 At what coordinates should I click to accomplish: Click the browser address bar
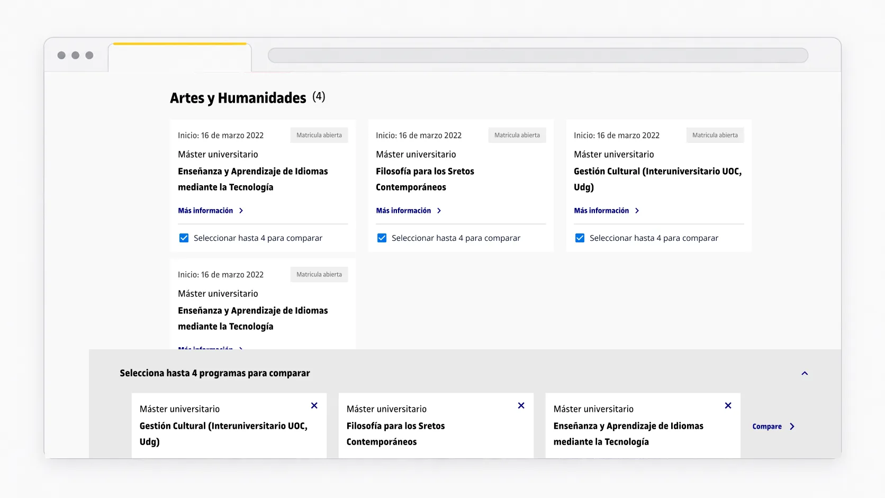[x=538, y=55]
